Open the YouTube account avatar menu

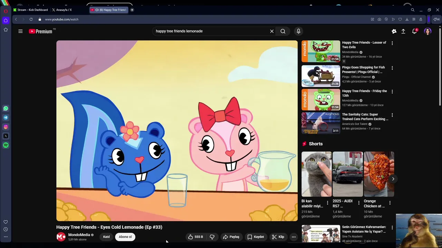click(x=427, y=31)
